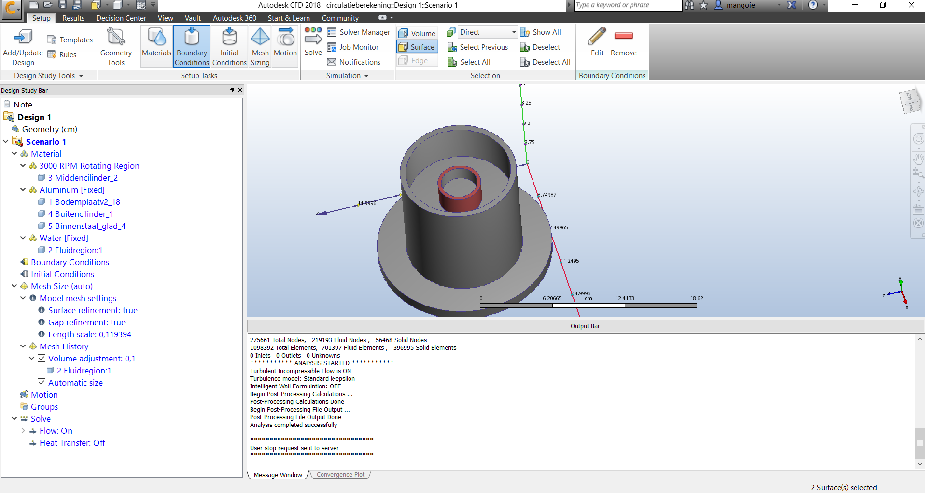Open Initial Conditions setup task

pyautogui.click(x=229, y=45)
